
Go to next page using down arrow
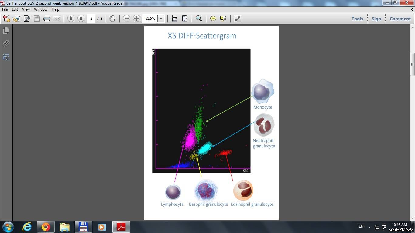coord(81,19)
